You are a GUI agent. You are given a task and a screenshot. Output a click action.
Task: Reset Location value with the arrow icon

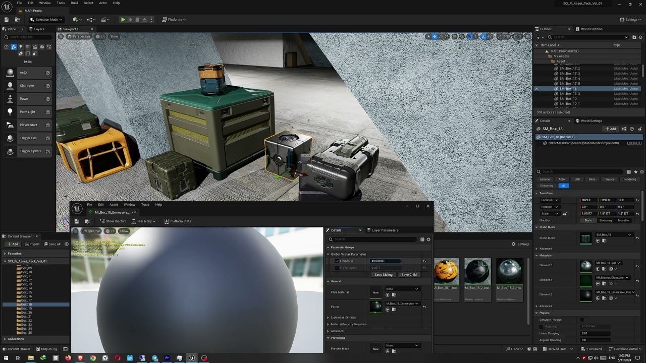637,200
